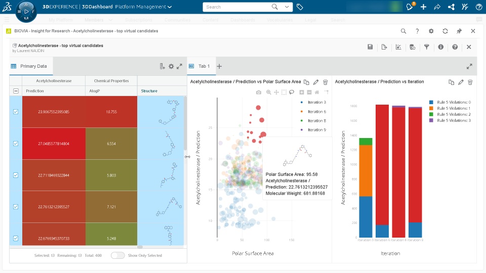Uncheck row with prediction 27.0485577814804
The width and height of the screenshot is (486, 273).
tap(16, 144)
